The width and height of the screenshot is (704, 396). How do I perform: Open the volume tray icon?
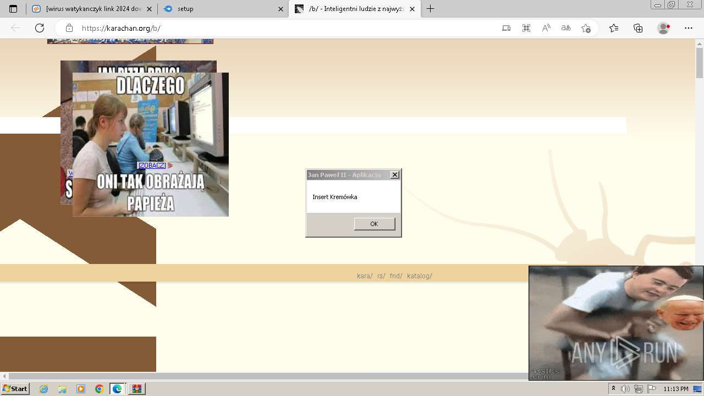pyautogui.click(x=626, y=389)
